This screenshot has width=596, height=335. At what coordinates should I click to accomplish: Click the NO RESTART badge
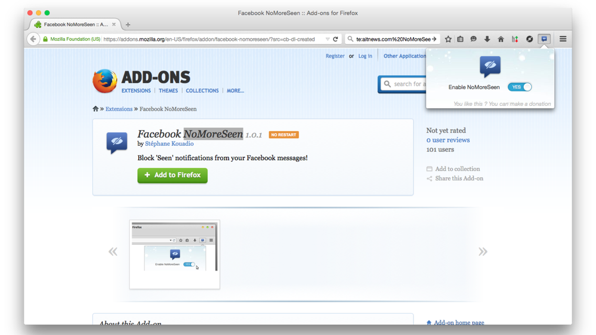tap(283, 135)
